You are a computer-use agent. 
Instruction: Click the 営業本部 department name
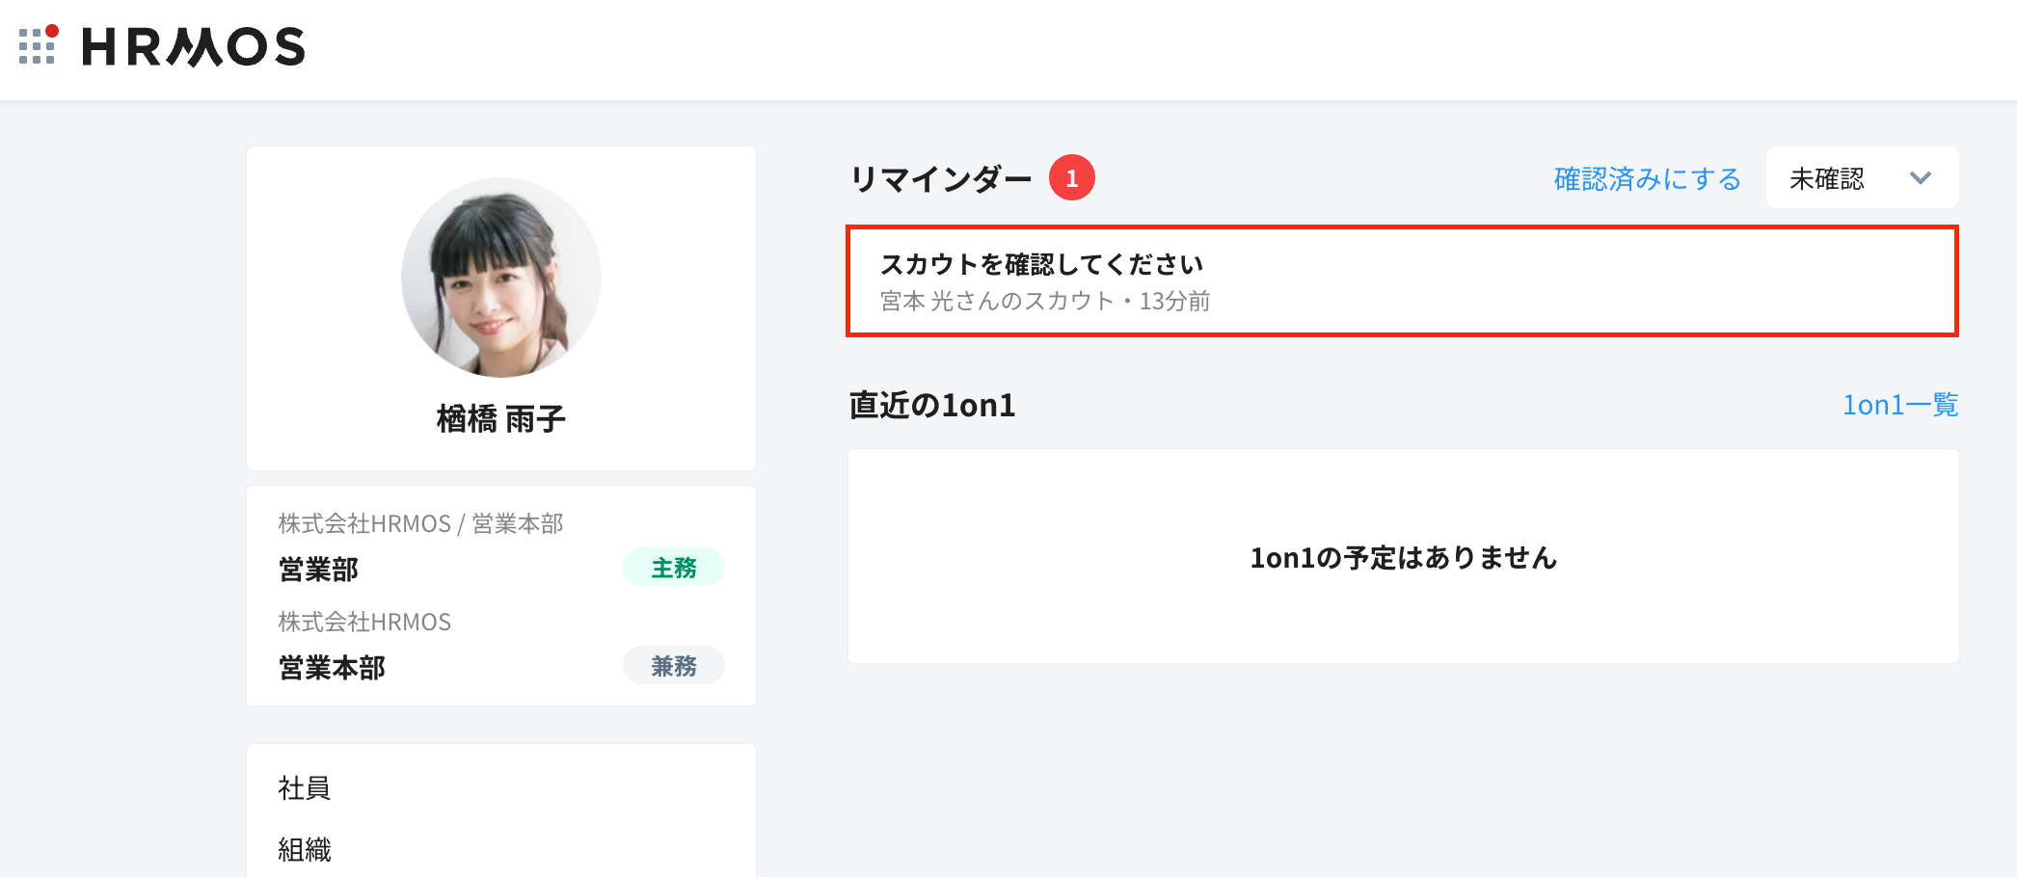point(332,668)
